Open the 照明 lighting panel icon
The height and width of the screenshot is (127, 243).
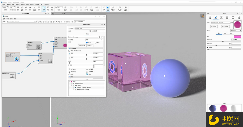point(233,17)
